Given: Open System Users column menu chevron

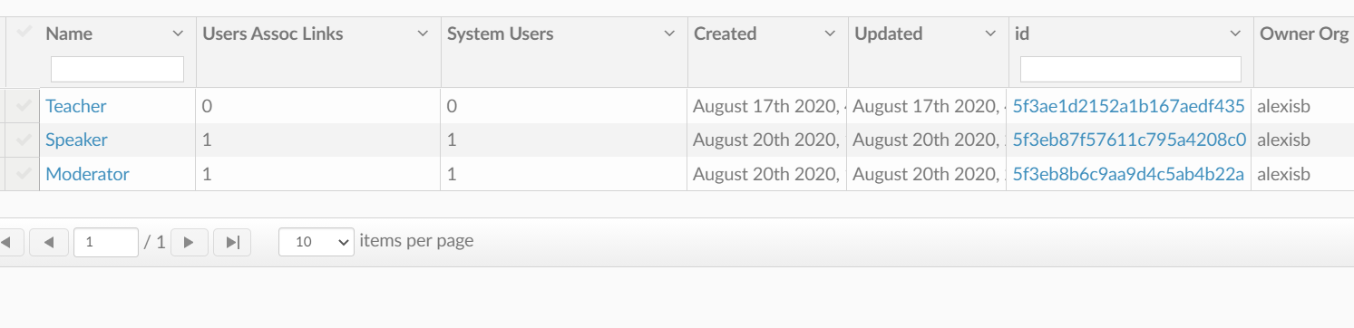Looking at the screenshot, I should click(x=669, y=34).
